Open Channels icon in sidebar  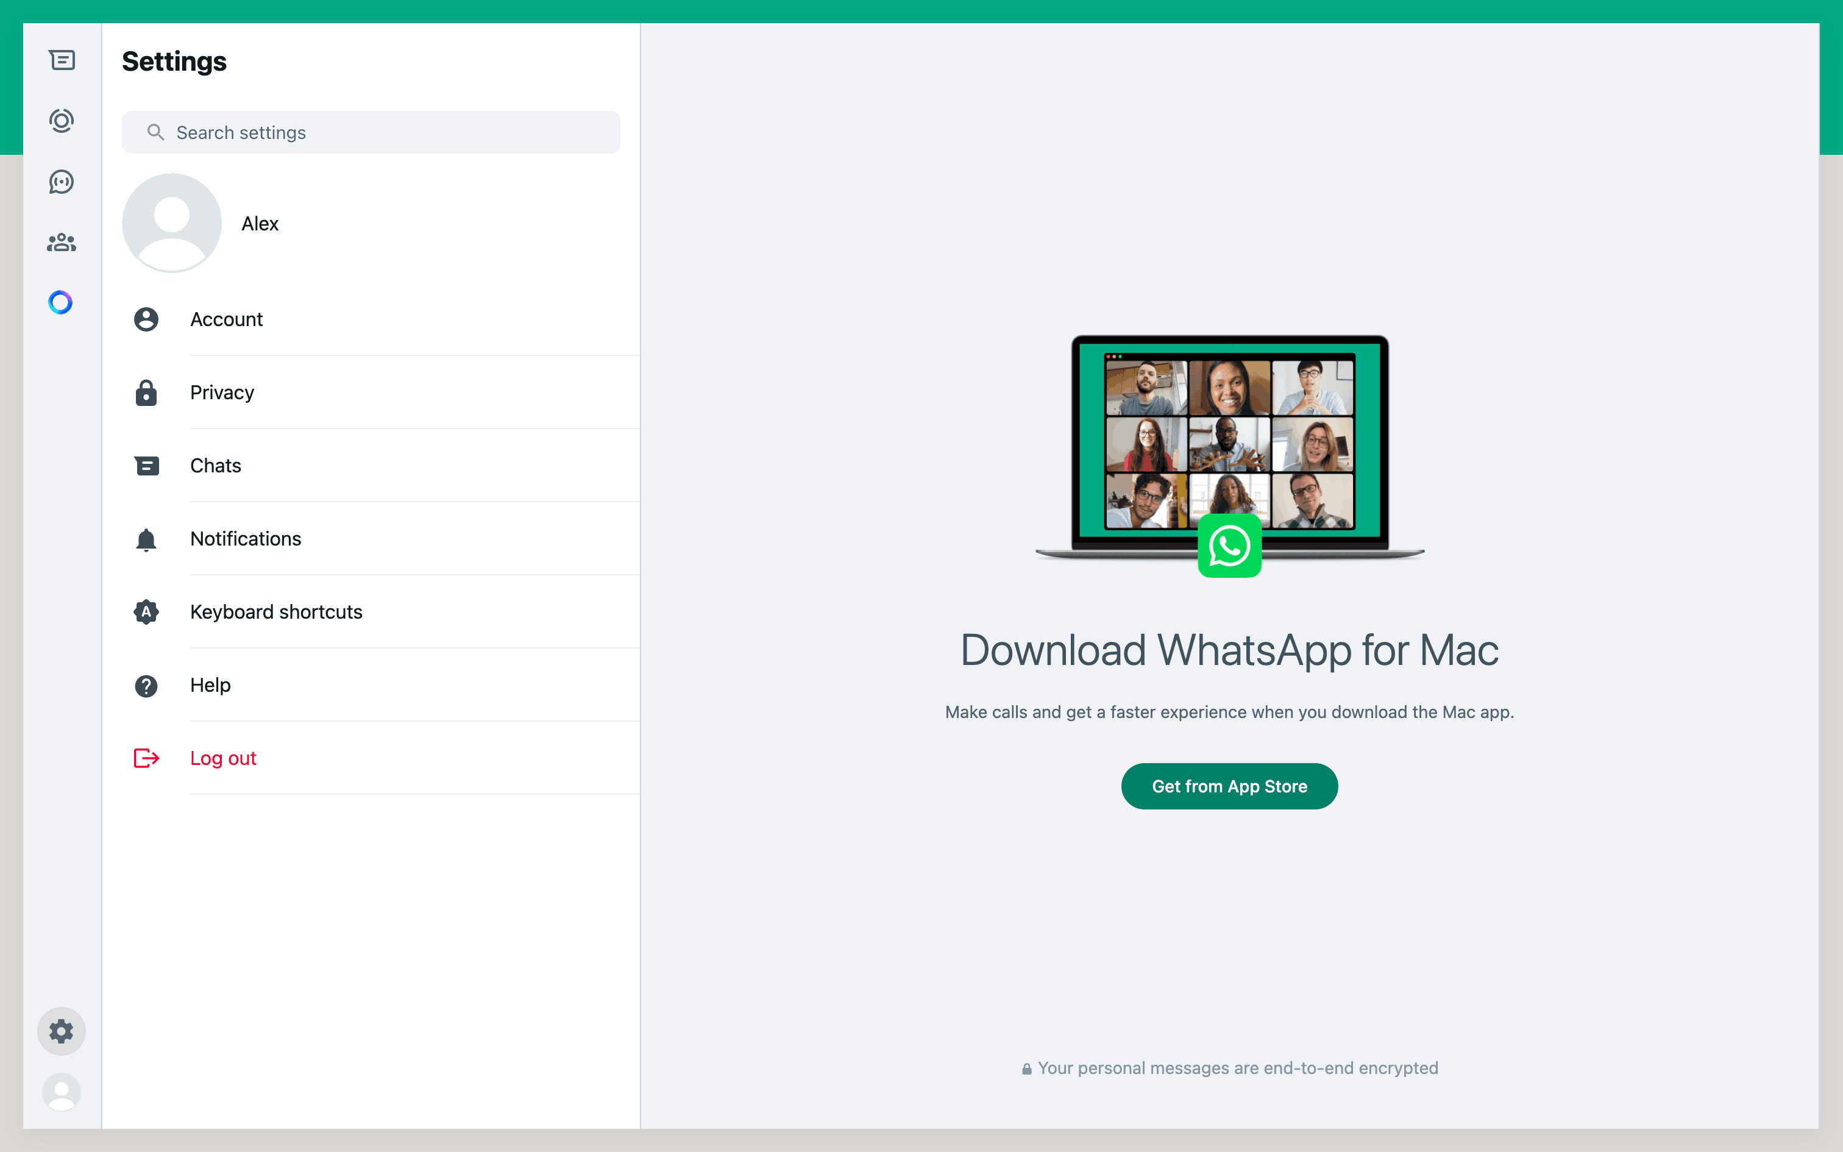(62, 182)
